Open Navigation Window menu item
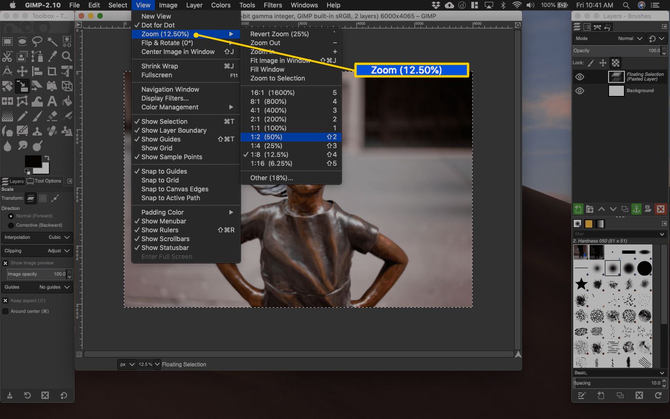This screenshot has width=670, height=419. coord(186,89)
